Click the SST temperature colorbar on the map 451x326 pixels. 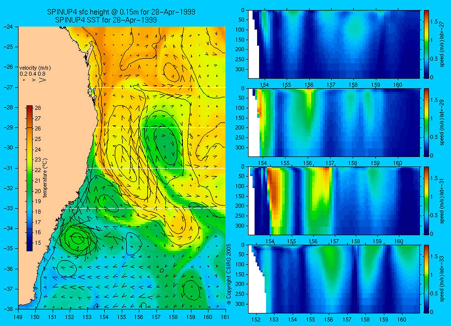30,178
